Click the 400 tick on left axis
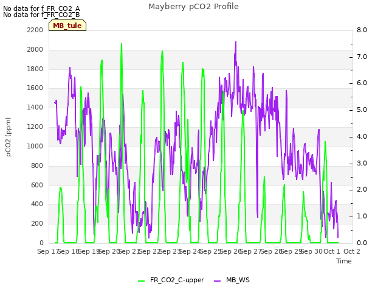 pos(37,204)
